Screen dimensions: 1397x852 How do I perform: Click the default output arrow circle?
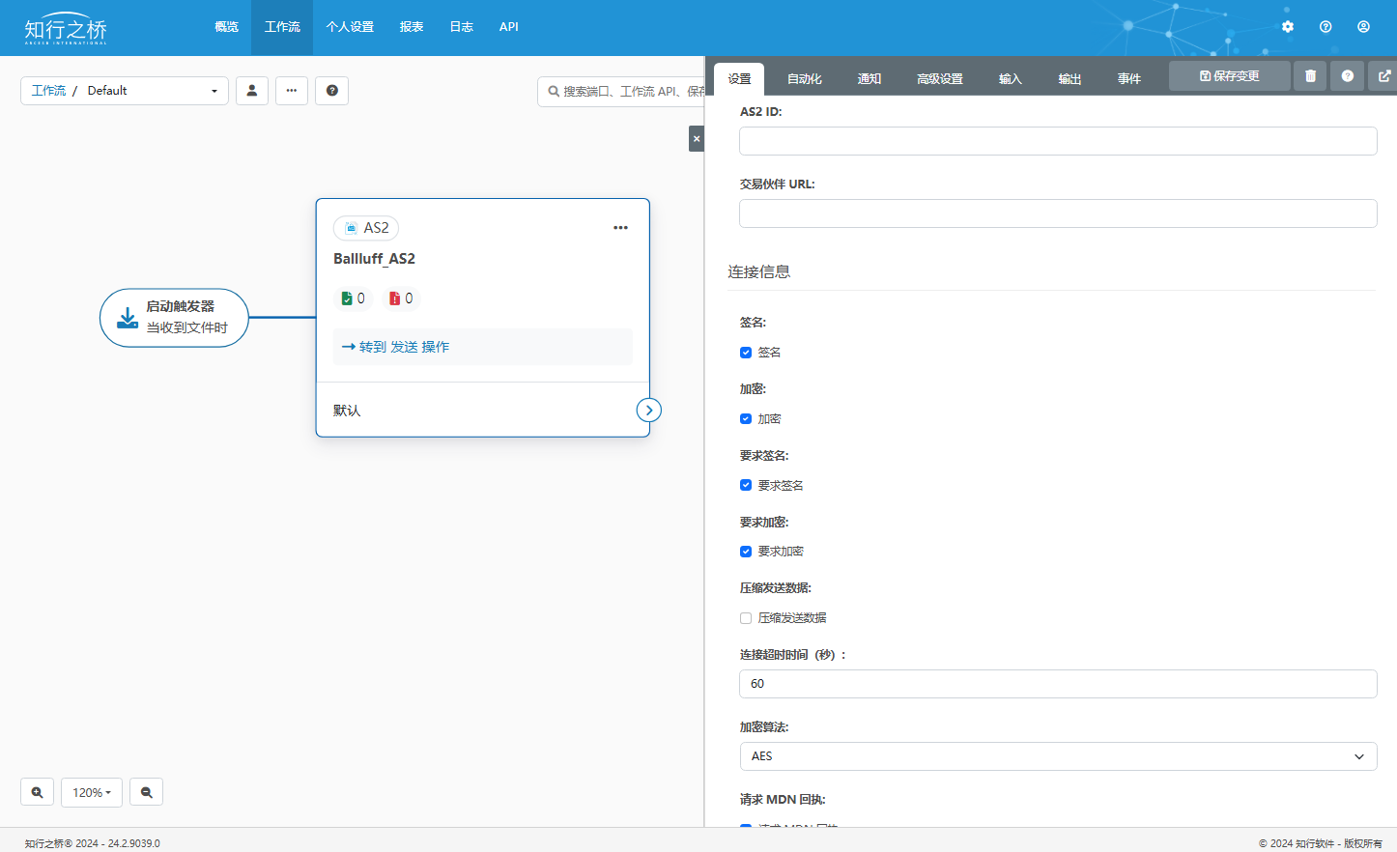[649, 411]
